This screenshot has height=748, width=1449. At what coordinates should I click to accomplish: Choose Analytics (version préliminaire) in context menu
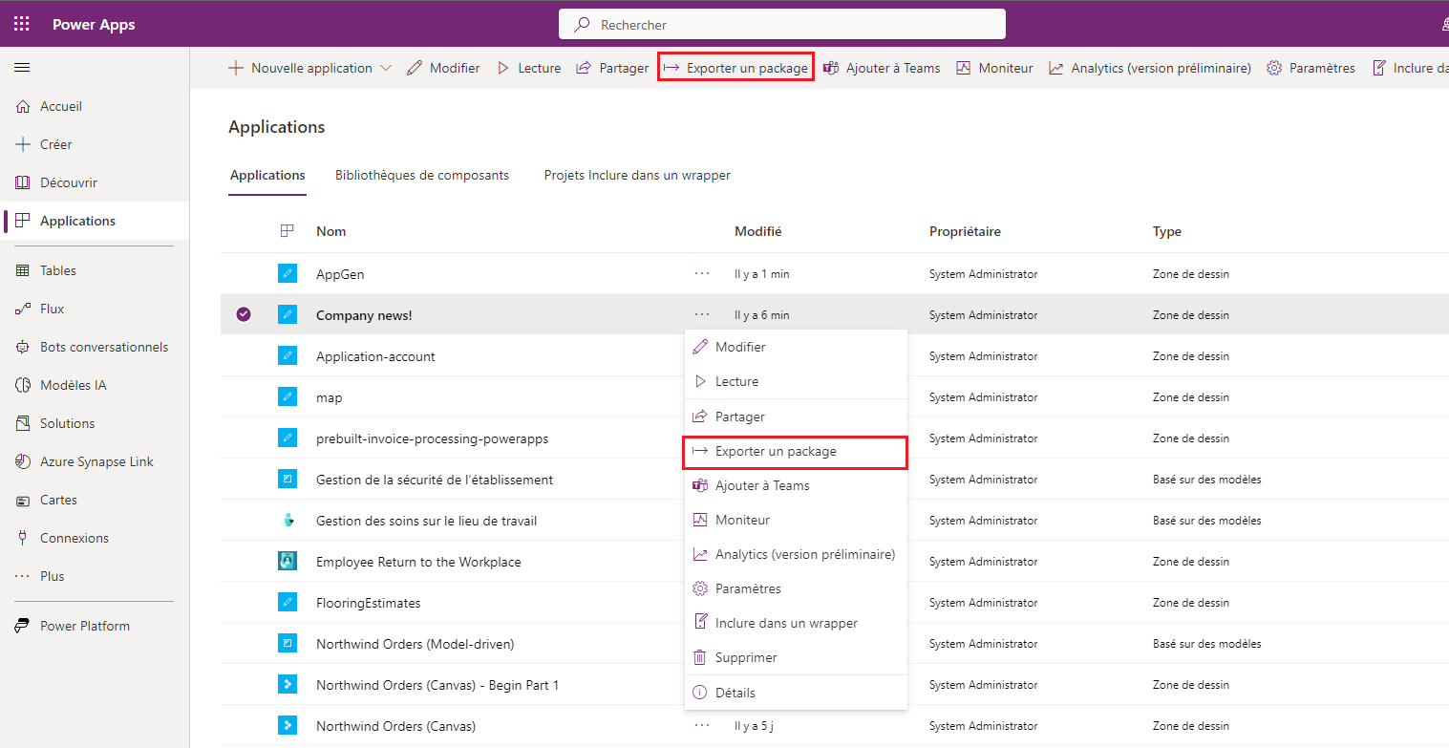point(796,554)
